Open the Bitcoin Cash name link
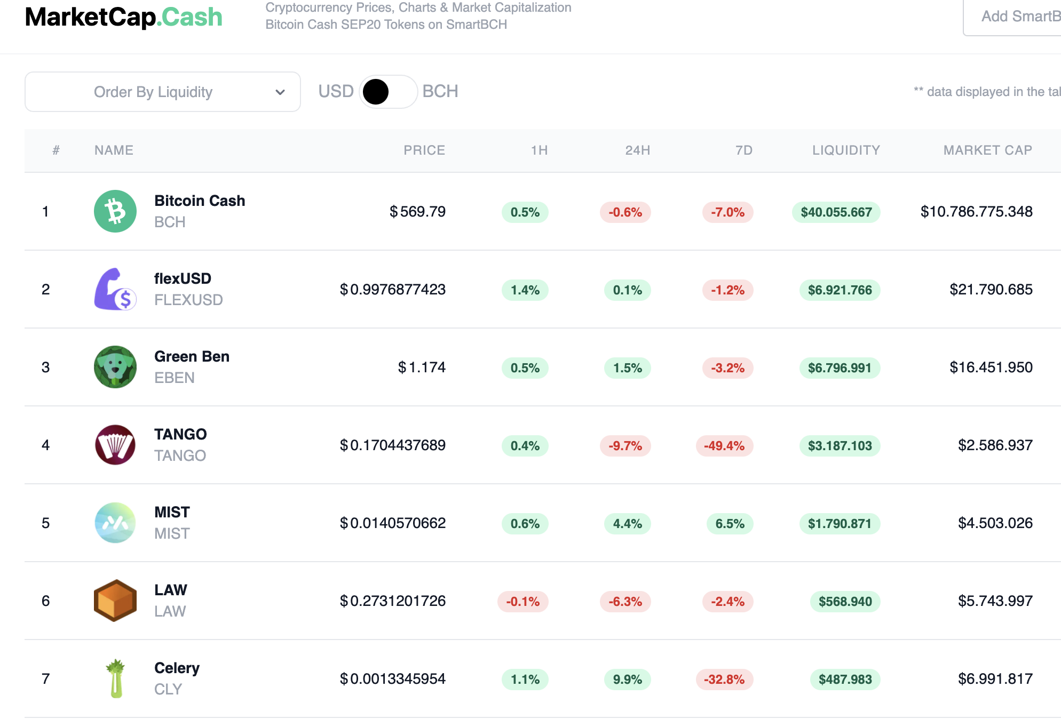Screen dimensions: 1061x719 coord(200,201)
